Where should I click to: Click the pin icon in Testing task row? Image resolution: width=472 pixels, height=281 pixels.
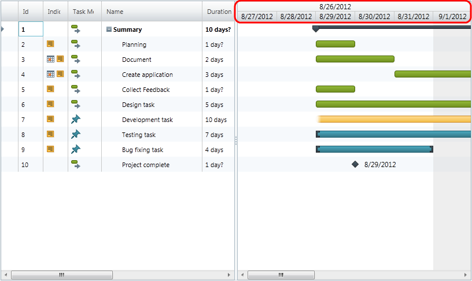point(75,134)
